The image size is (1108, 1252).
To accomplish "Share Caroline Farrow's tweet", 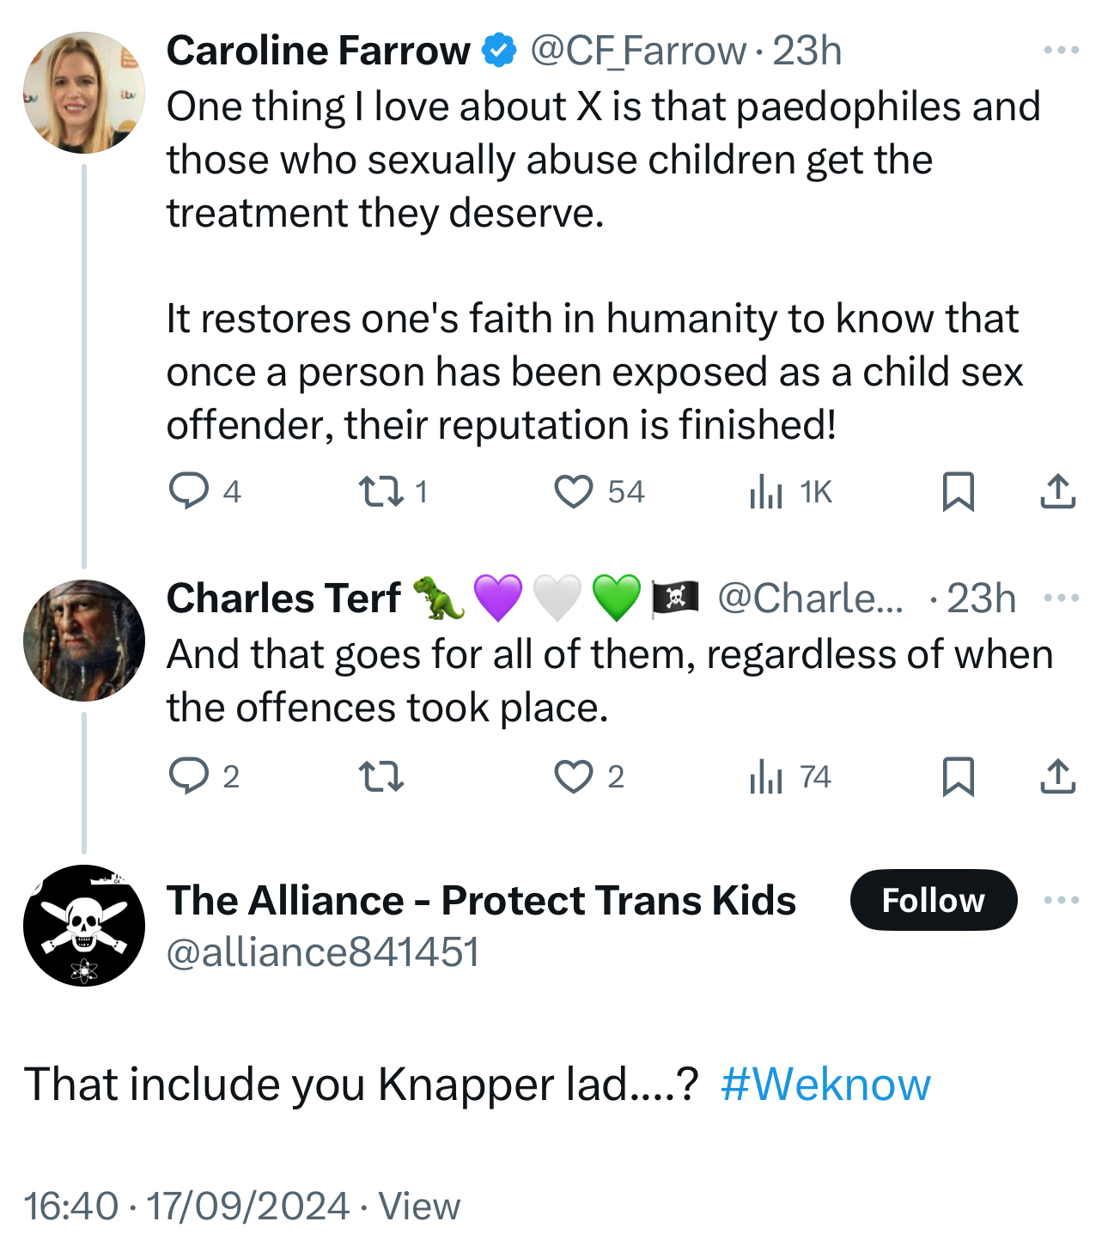I will [x=1057, y=491].
